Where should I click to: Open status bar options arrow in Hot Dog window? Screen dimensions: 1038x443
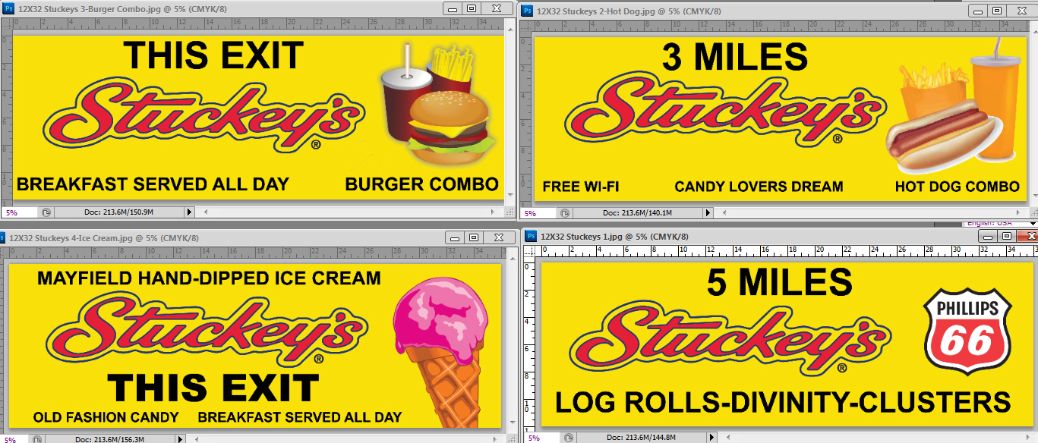point(706,212)
